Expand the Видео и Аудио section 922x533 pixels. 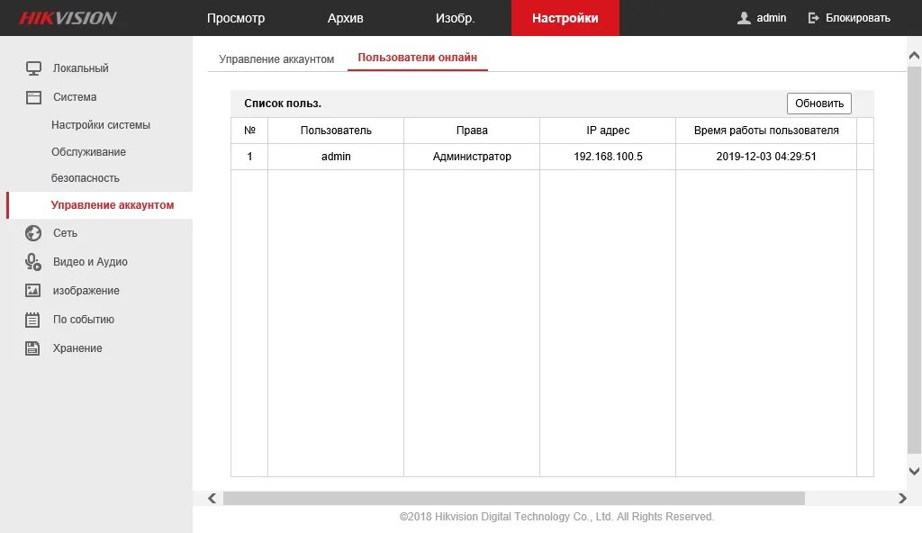click(90, 262)
